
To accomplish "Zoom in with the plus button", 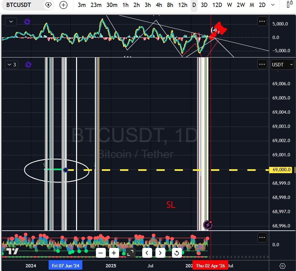I will coord(114,253).
